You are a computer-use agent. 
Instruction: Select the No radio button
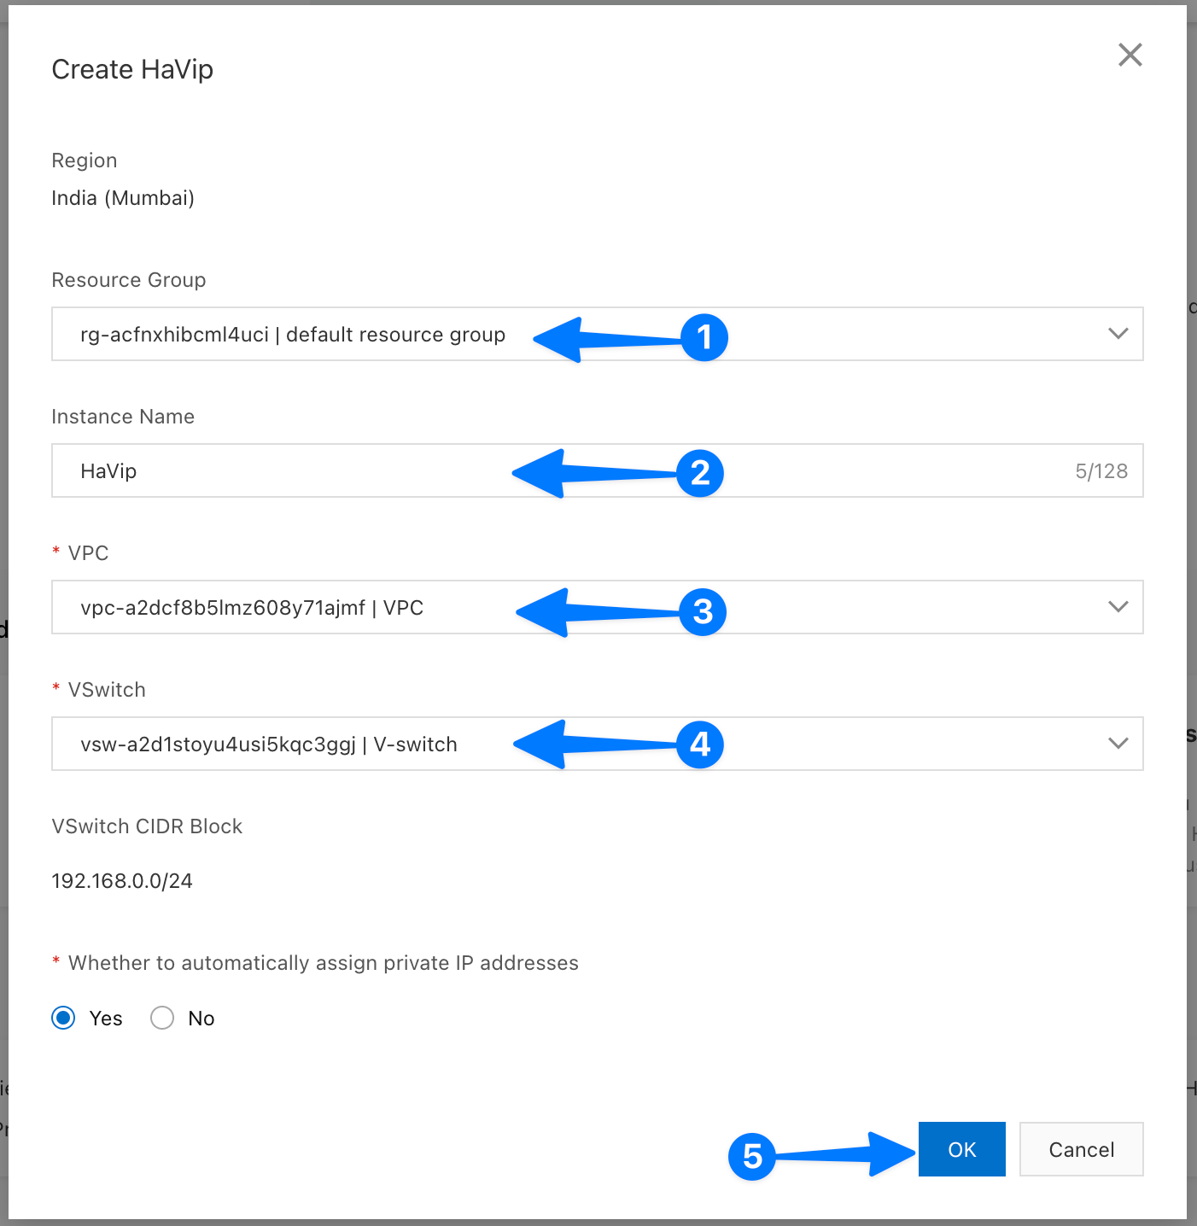tap(162, 1018)
